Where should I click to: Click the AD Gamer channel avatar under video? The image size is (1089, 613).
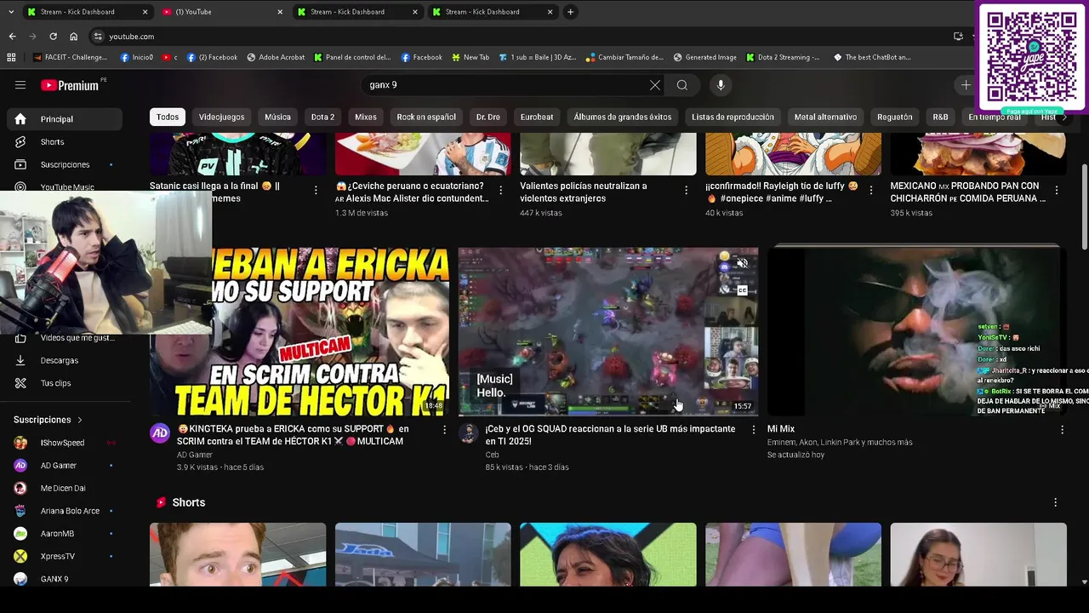[x=160, y=433]
